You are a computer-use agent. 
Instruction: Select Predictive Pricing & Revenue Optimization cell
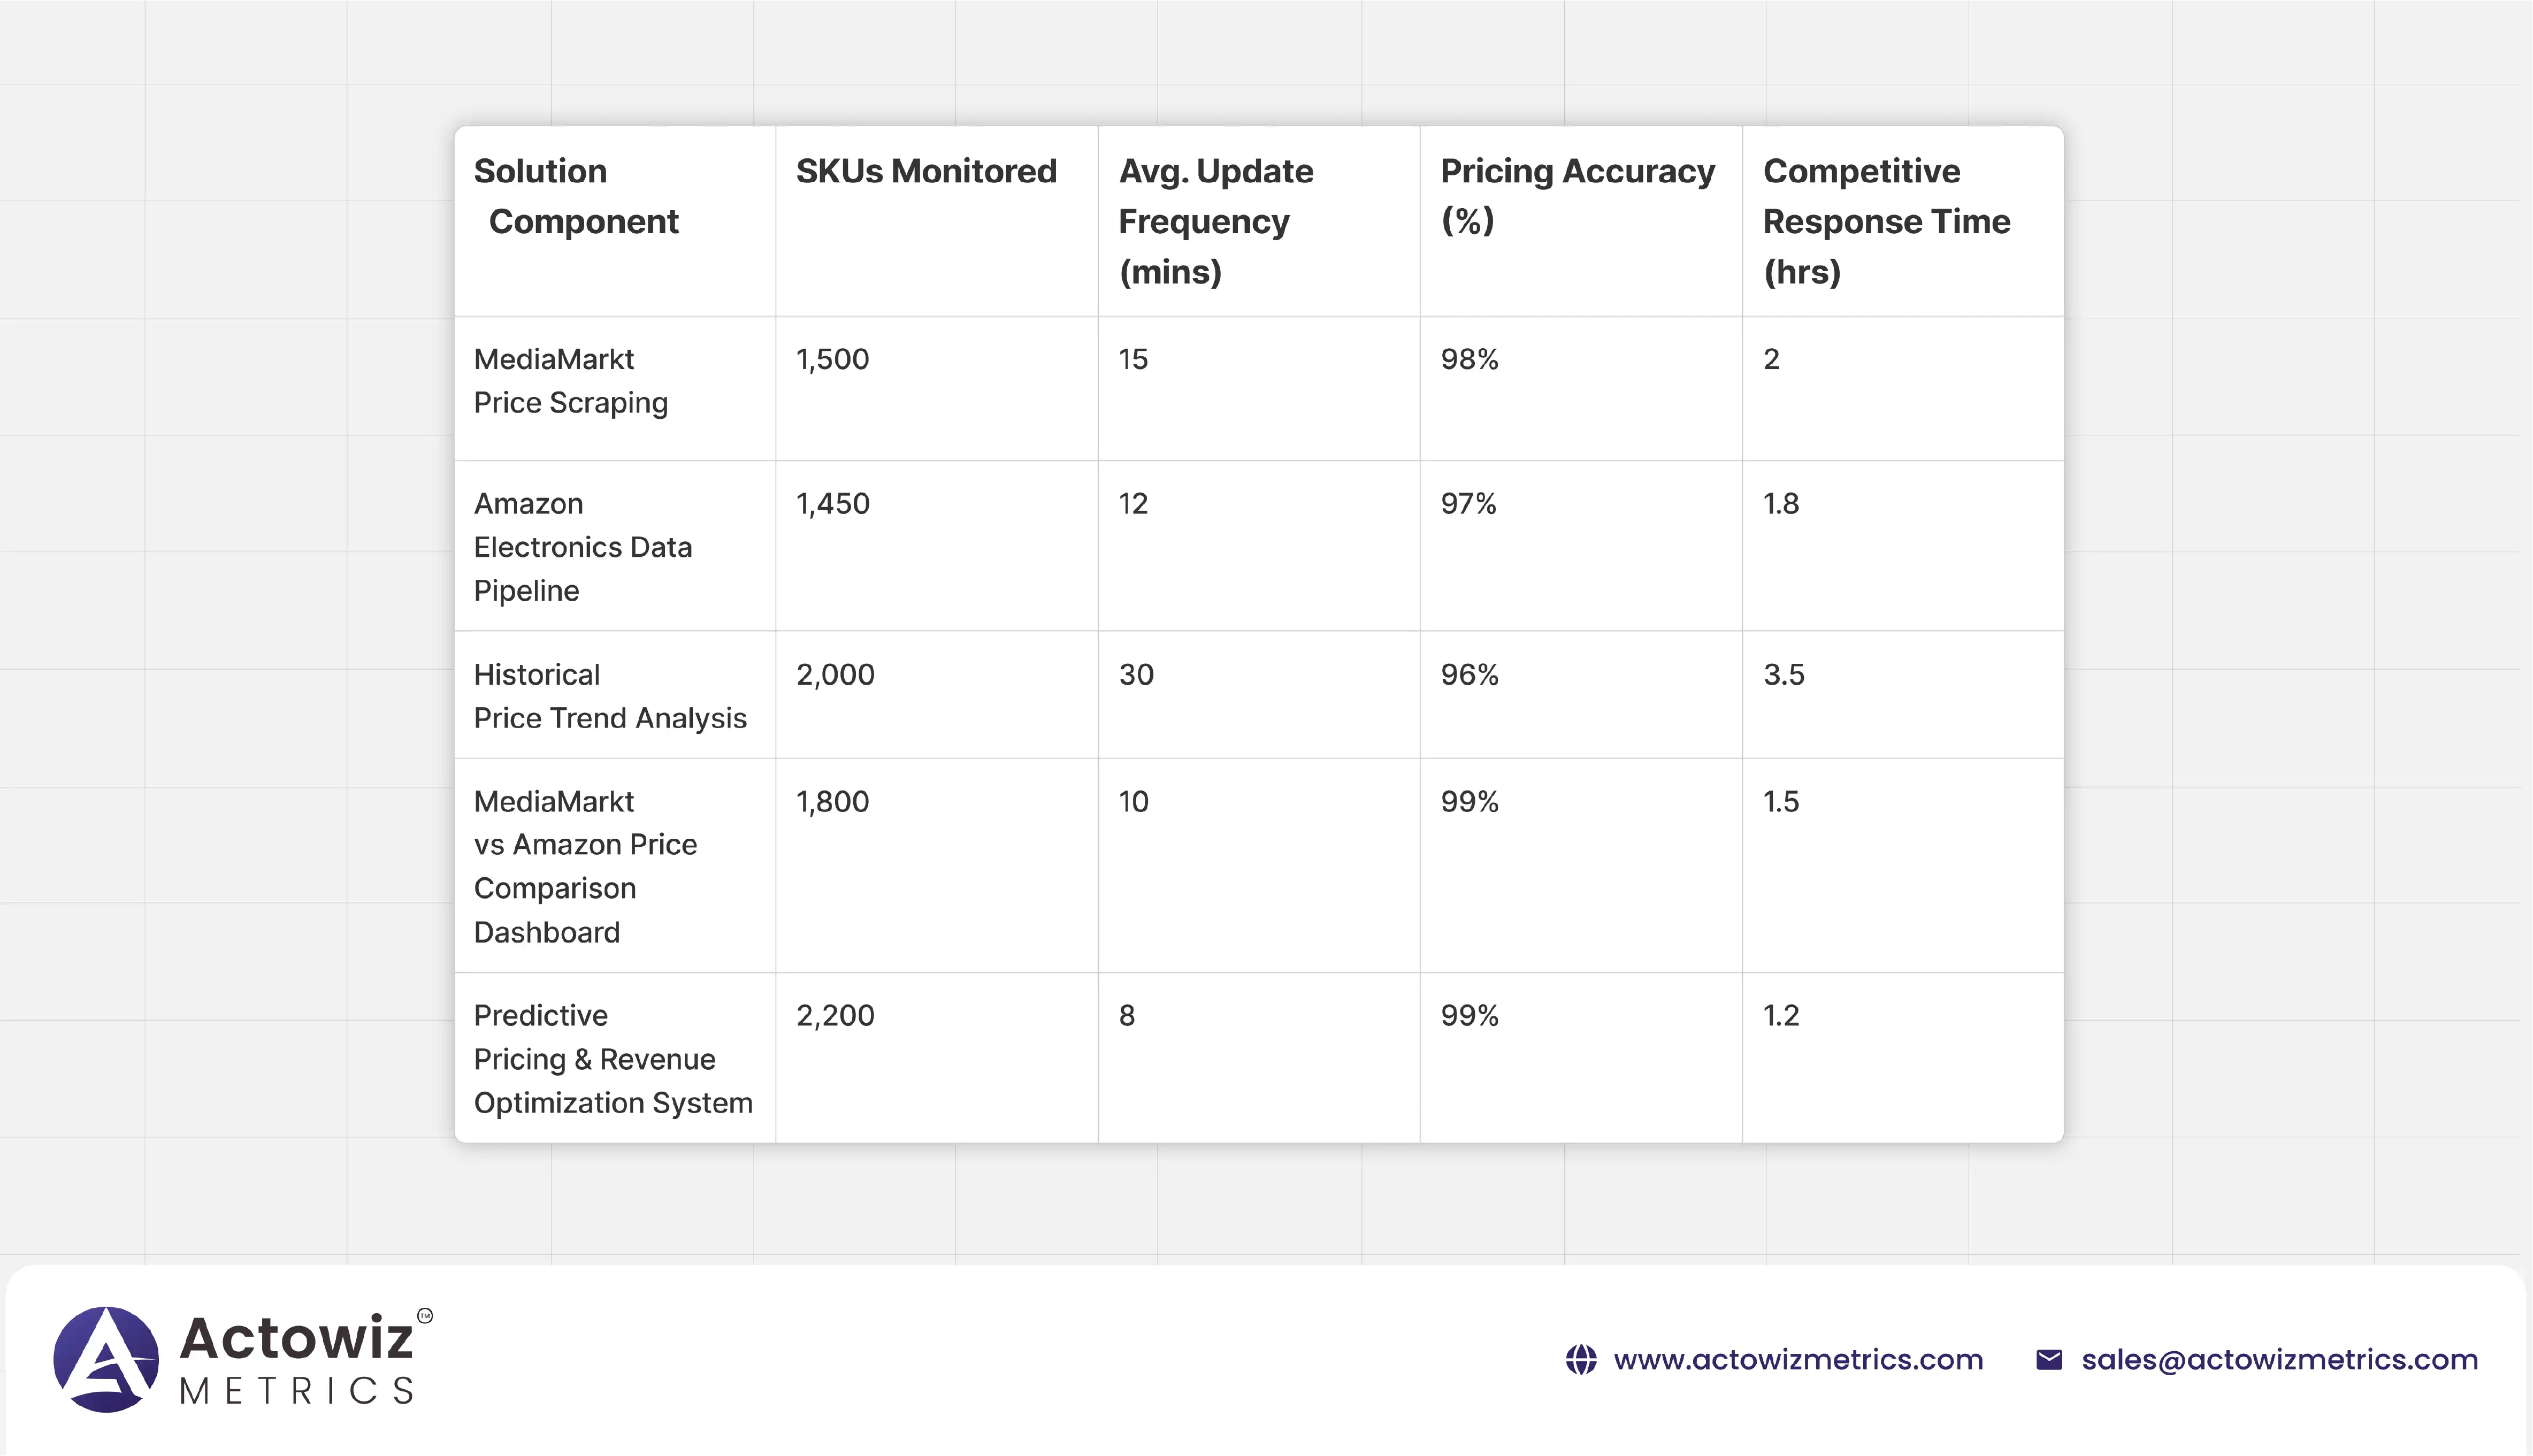[612, 1059]
